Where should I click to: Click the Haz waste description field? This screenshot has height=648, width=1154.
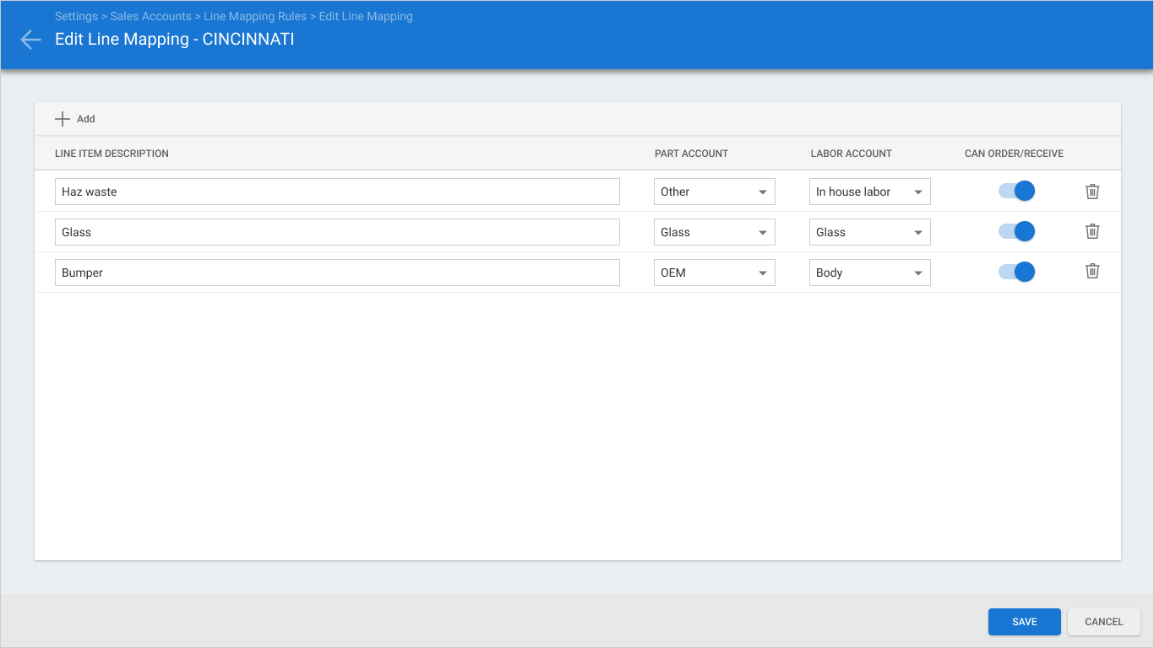pyautogui.click(x=337, y=192)
